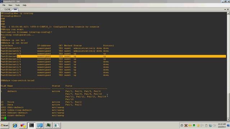The height and width of the screenshot is (129, 230).
Task: Select the SW session tab
Action: (x=15, y=9)
